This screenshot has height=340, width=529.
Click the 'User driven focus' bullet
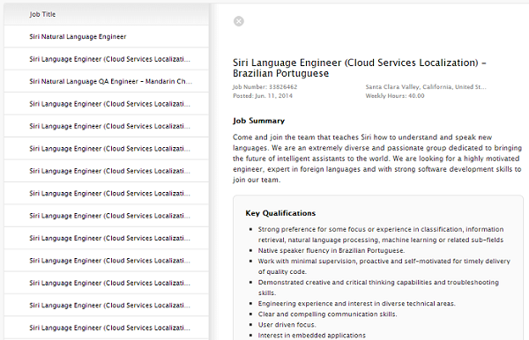(x=287, y=324)
